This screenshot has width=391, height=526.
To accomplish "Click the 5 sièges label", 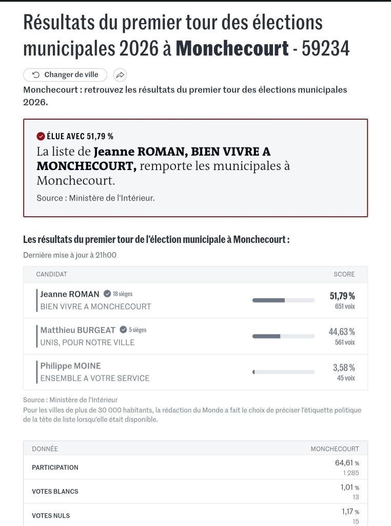I will click(x=138, y=330).
